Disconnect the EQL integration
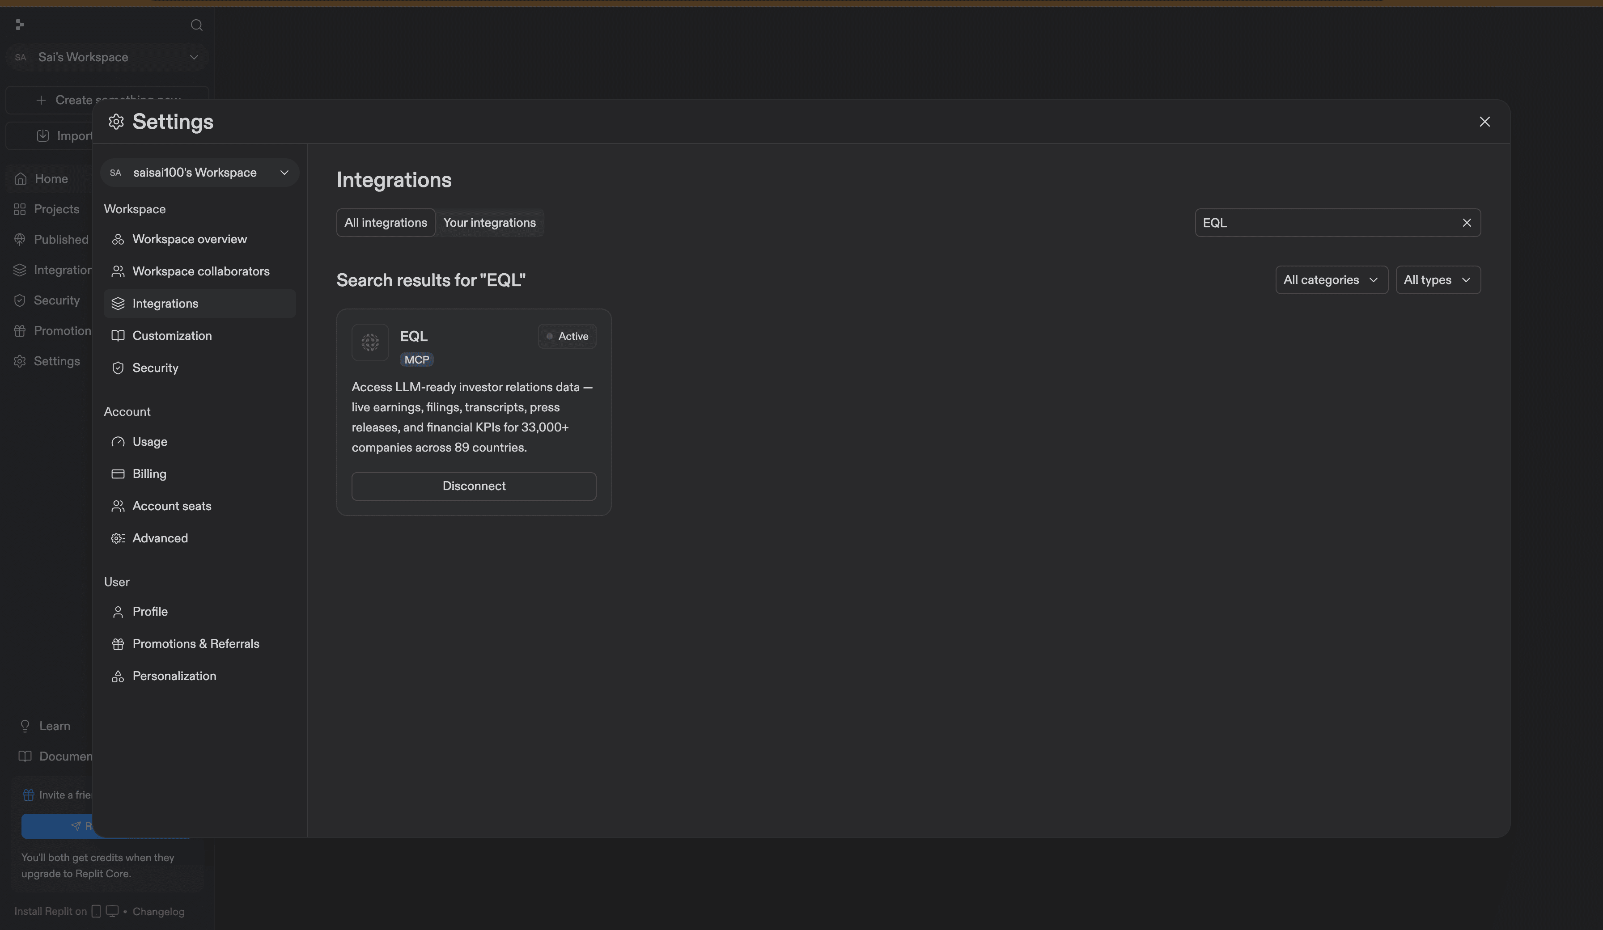This screenshot has height=930, width=1603. [474, 486]
